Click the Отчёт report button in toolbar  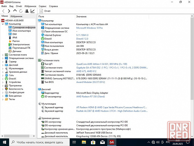[x=45, y=11]
